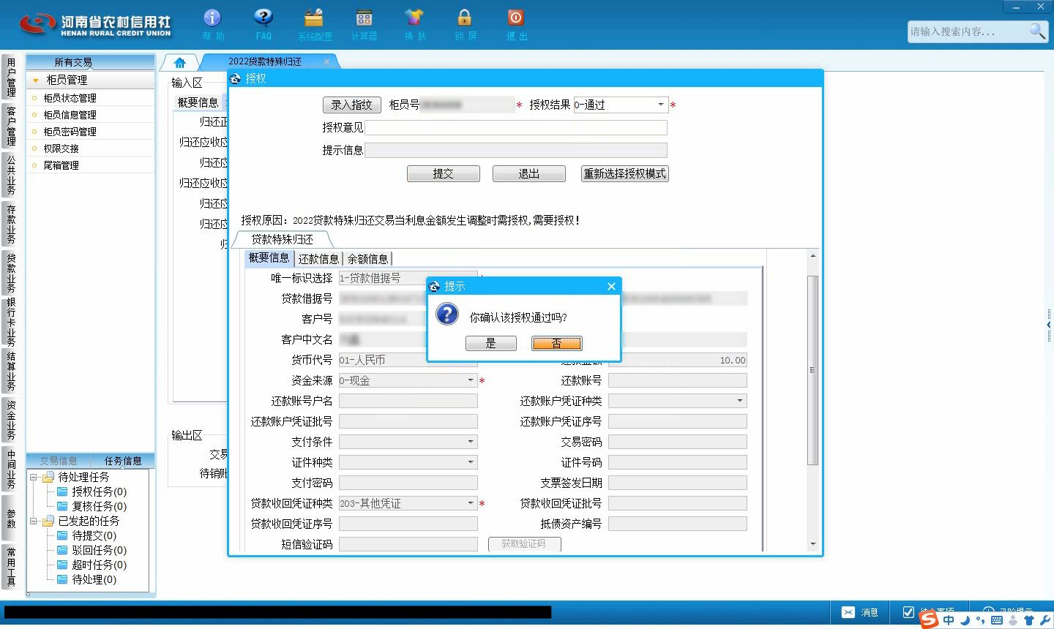1054x629 pixels.
Task: Click the 授权意见 input field
Action: tap(516, 127)
